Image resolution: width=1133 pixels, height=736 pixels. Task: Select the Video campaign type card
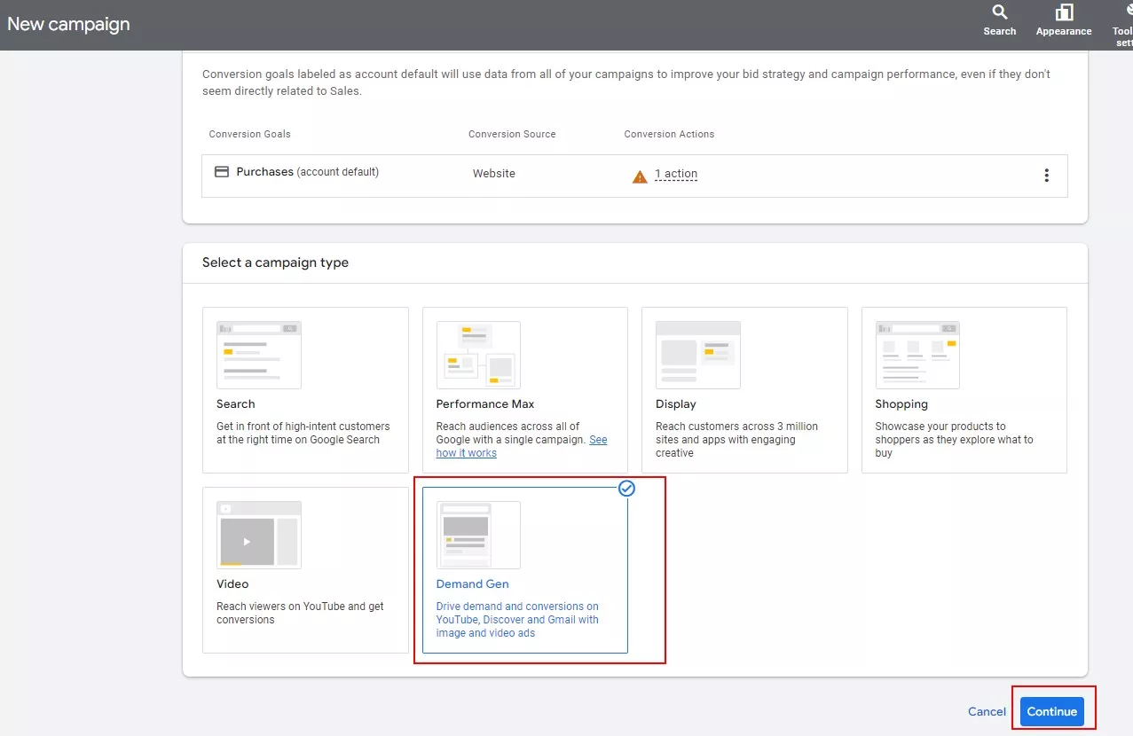305,570
